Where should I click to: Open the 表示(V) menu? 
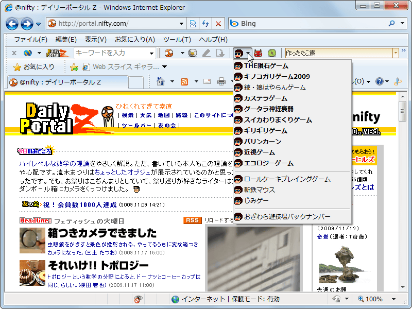[95, 40]
